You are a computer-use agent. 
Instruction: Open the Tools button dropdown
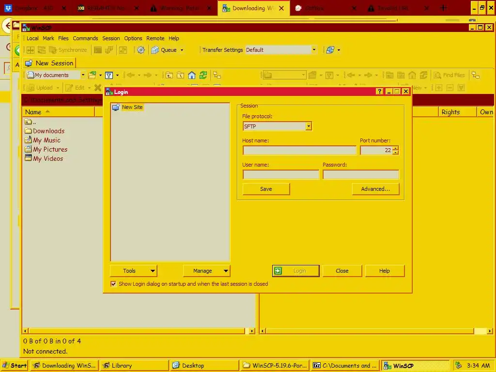click(153, 271)
